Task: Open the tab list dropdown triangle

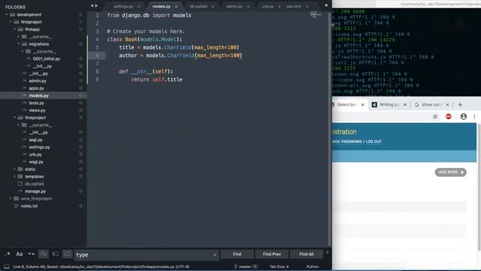Action: tap(326, 5)
